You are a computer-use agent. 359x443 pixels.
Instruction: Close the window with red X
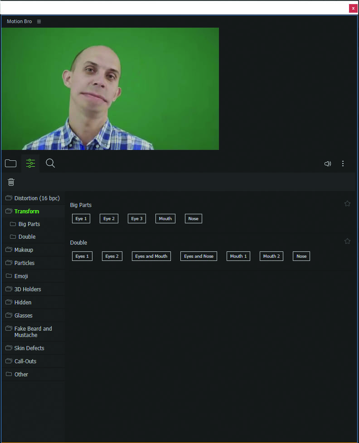(x=353, y=8)
